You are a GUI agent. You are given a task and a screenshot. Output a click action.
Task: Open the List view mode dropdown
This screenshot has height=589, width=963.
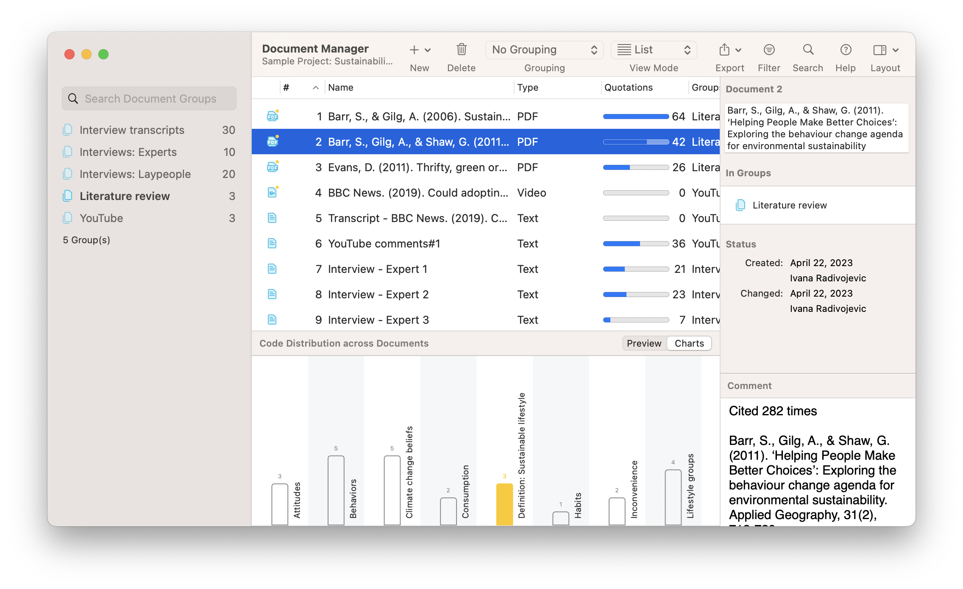coord(654,50)
